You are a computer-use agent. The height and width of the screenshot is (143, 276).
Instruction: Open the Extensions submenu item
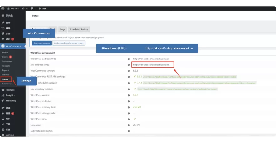7,84
